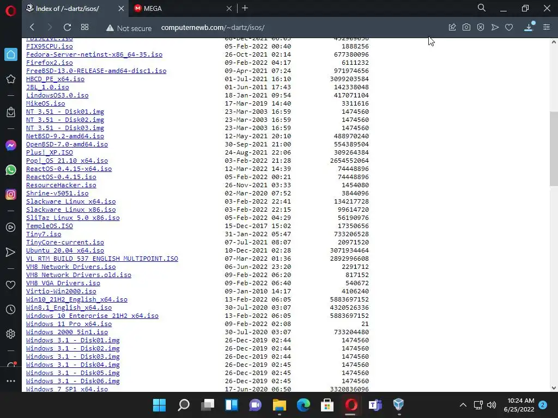The width and height of the screenshot is (558, 418).
Task: Open Win8.1 English x64.iso link
Action: tap(69, 308)
